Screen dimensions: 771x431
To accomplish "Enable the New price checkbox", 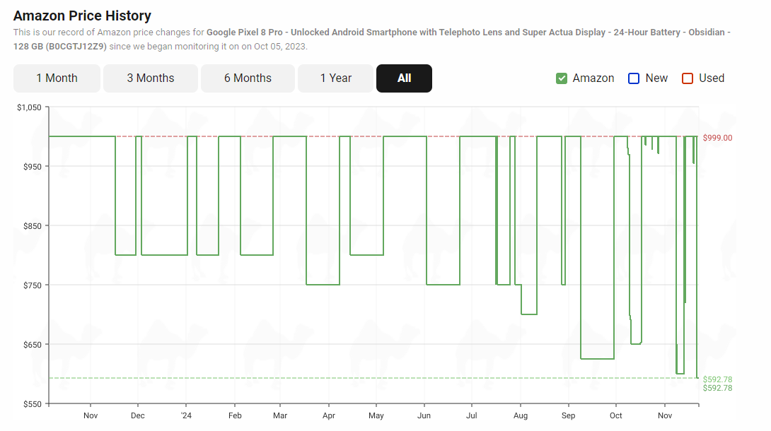I will pos(634,78).
